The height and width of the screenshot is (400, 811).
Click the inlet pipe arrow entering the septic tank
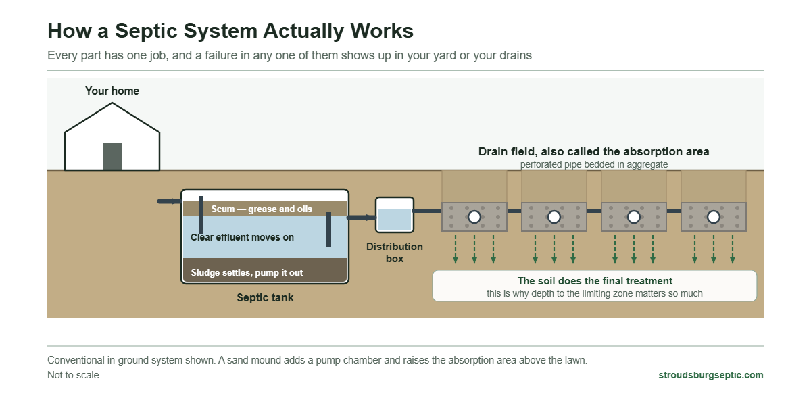pyautogui.click(x=169, y=201)
